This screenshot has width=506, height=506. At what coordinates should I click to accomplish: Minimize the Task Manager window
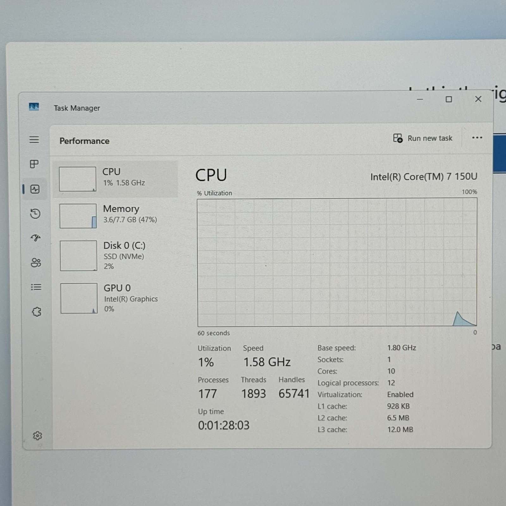pos(420,99)
